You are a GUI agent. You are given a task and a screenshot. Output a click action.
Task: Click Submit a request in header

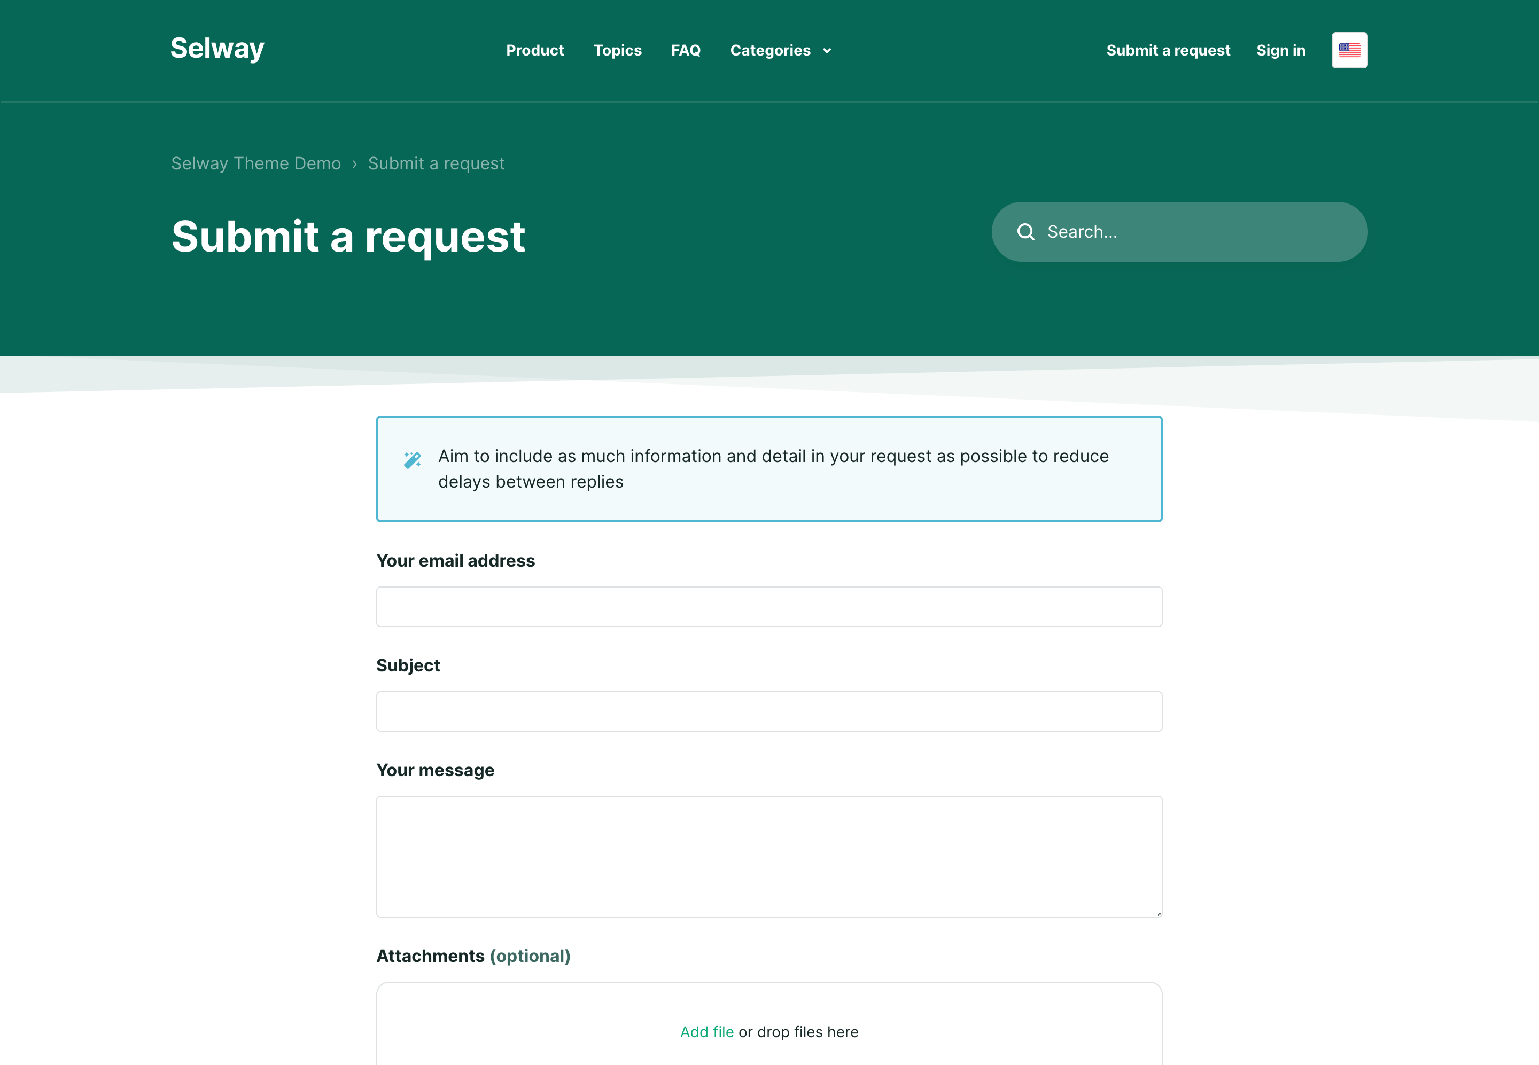[1168, 50]
